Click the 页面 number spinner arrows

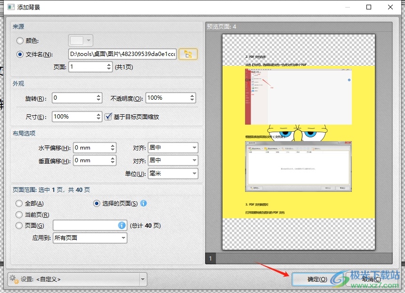click(x=109, y=67)
